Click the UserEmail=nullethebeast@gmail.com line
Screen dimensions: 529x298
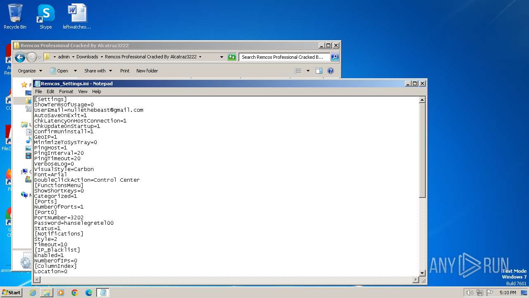coord(89,110)
